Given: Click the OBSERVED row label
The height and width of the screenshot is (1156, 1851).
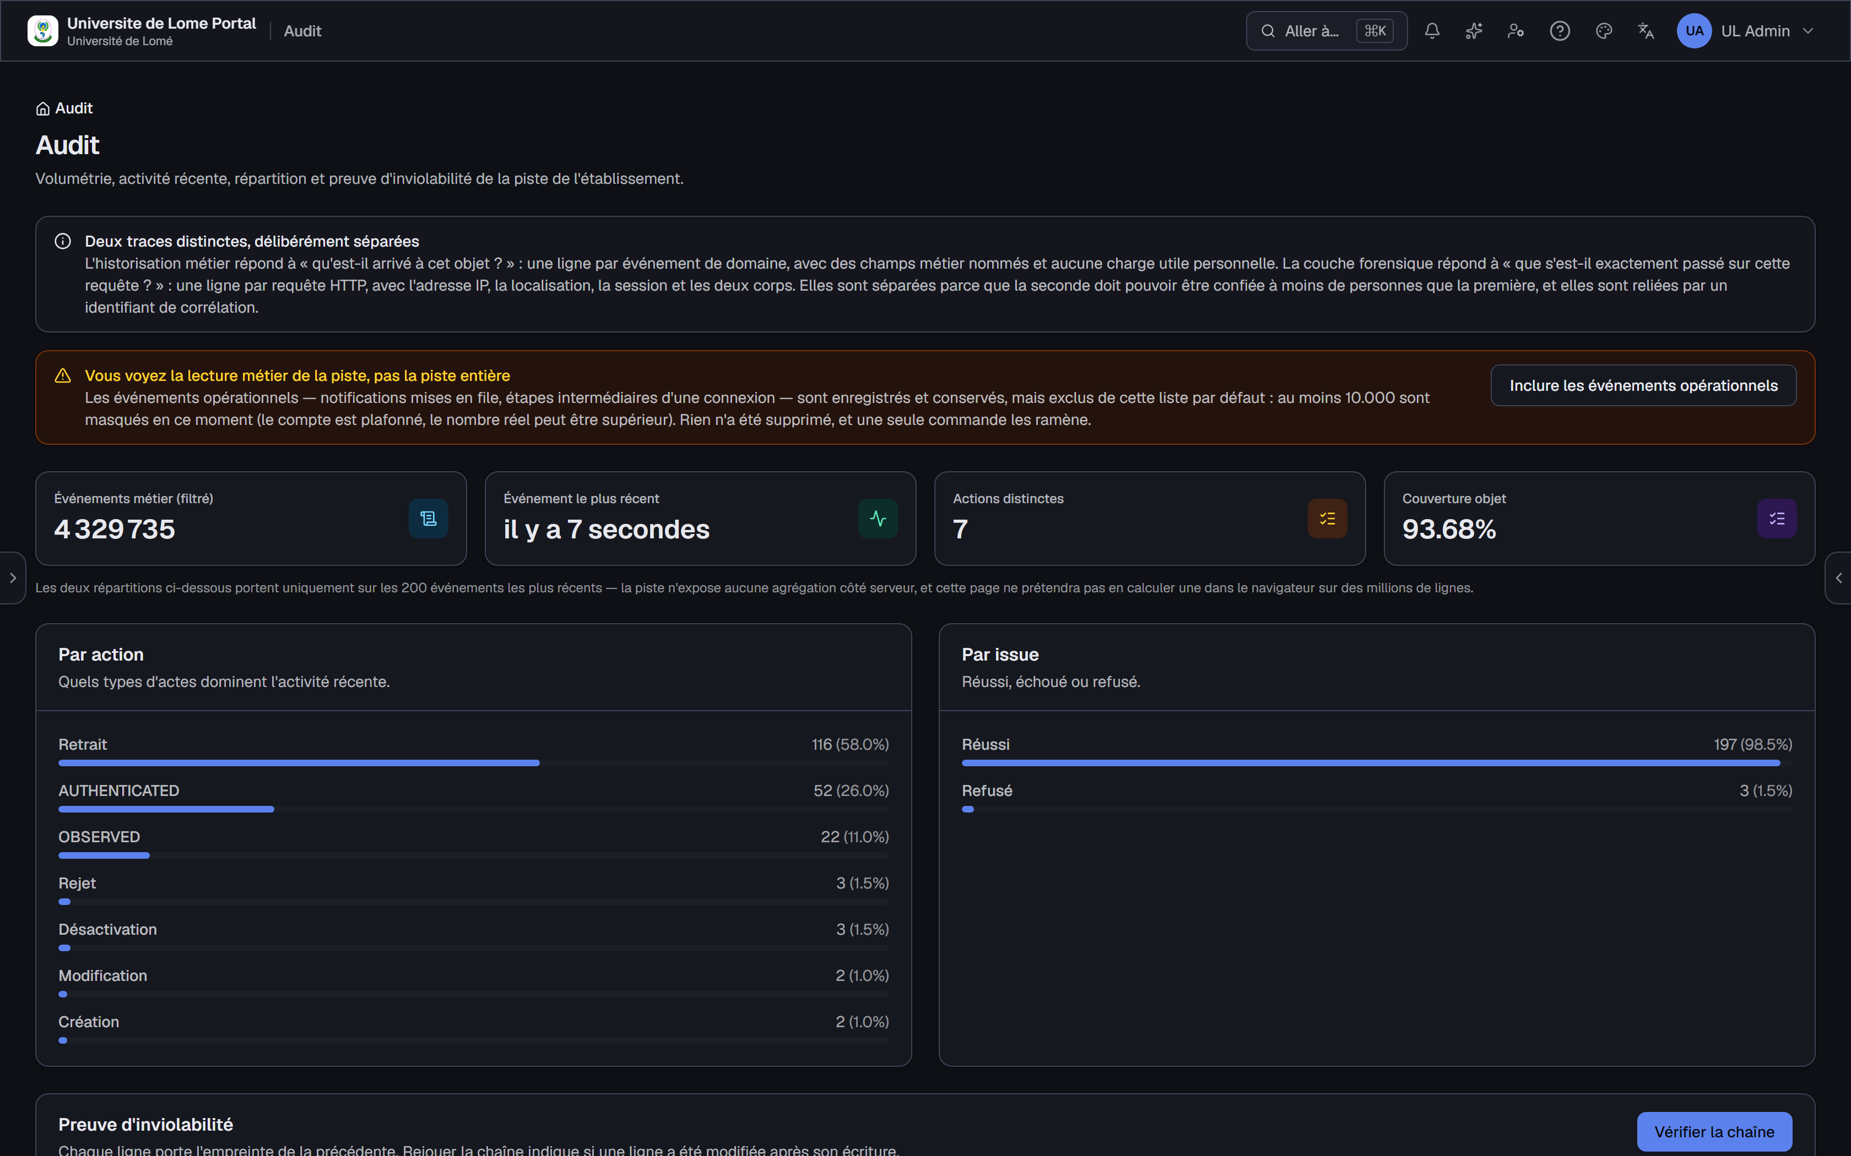Looking at the screenshot, I should (99, 837).
